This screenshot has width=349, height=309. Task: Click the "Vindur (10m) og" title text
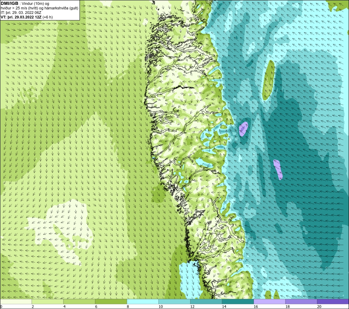tap(35, 3)
